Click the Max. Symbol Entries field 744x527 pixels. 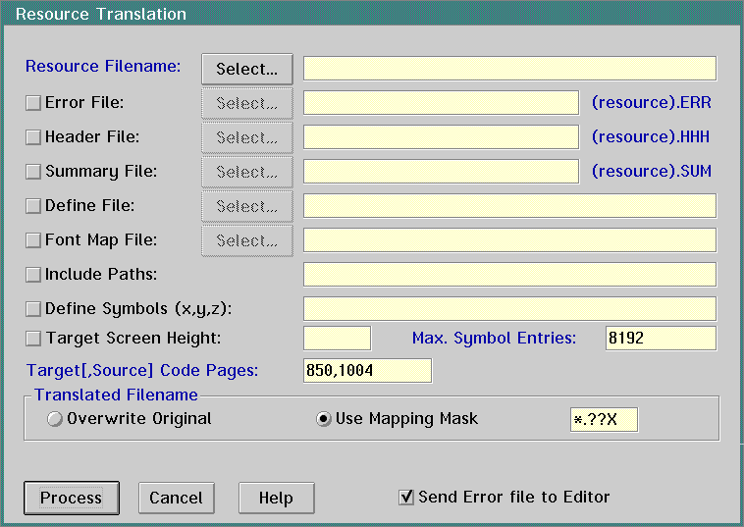tap(660, 339)
